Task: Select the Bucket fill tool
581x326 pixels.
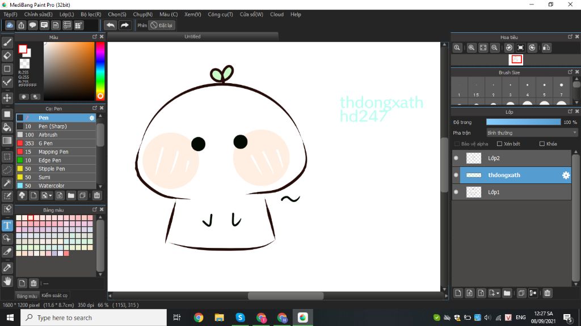Action: (7, 127)
